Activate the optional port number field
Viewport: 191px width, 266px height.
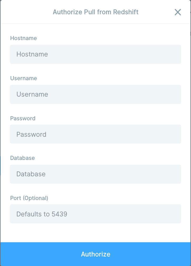[96, 214]
